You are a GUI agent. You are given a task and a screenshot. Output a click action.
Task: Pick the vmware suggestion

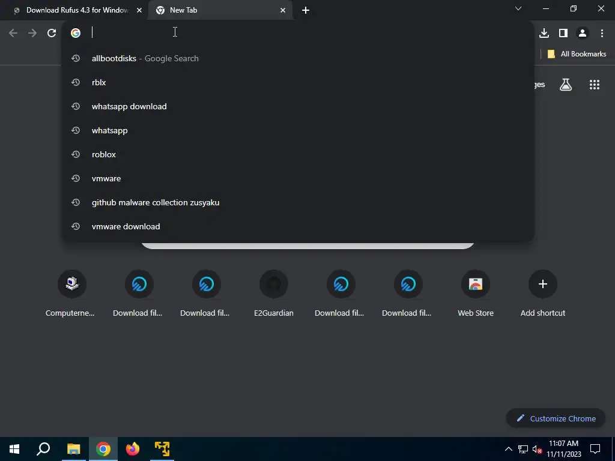click(298, 178)
